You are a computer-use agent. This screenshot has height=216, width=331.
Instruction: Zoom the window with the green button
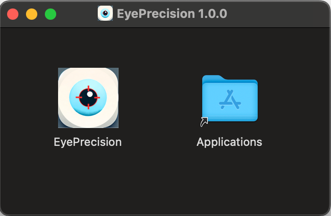pyautogui.click(x=51, y=14)
